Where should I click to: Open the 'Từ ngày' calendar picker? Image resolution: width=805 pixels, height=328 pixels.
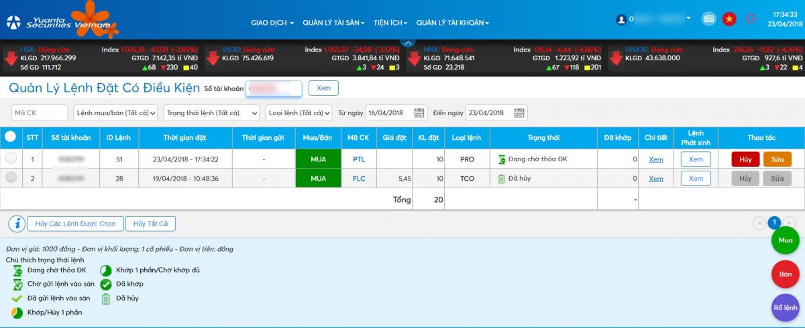[419, 113]
